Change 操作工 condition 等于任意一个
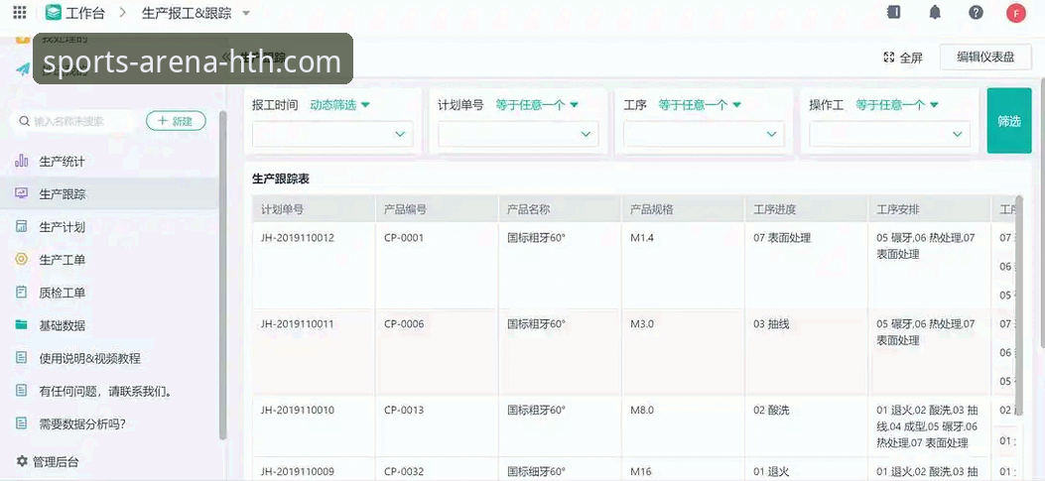Screen dimensions: 1045x481 point(897,104)
